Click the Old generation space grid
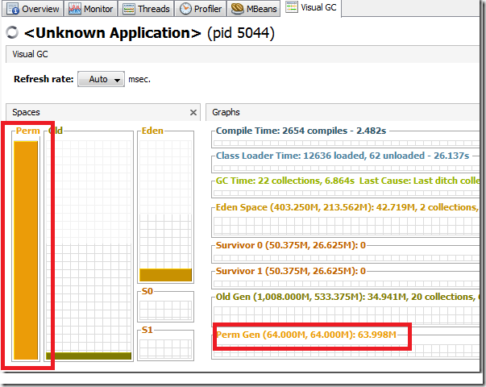This screenshot has height=387, width=486. click(89, 242)
